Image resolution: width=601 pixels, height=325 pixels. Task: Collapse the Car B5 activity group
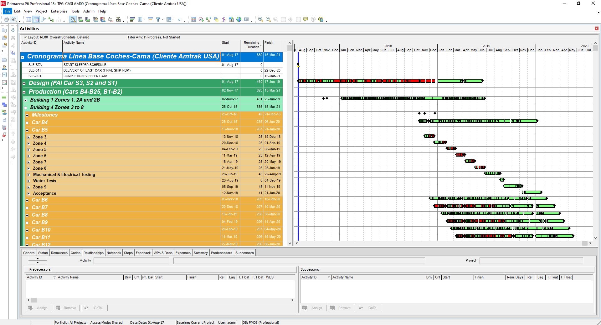click(27, 130)
